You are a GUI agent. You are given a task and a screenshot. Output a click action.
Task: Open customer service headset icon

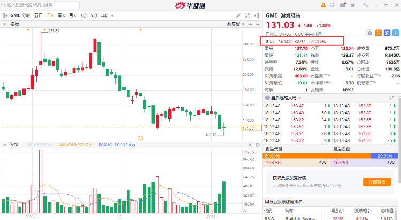pos(332,5)
